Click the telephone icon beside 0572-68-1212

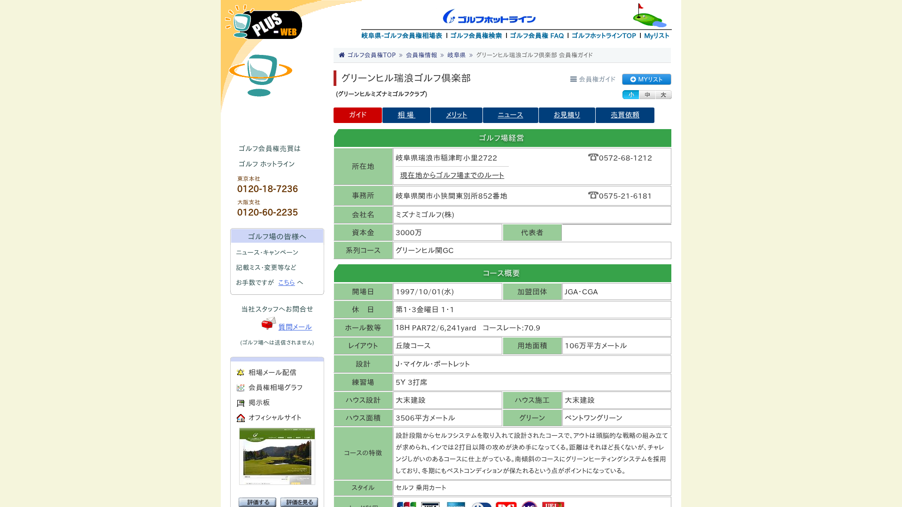pos(593,157)
